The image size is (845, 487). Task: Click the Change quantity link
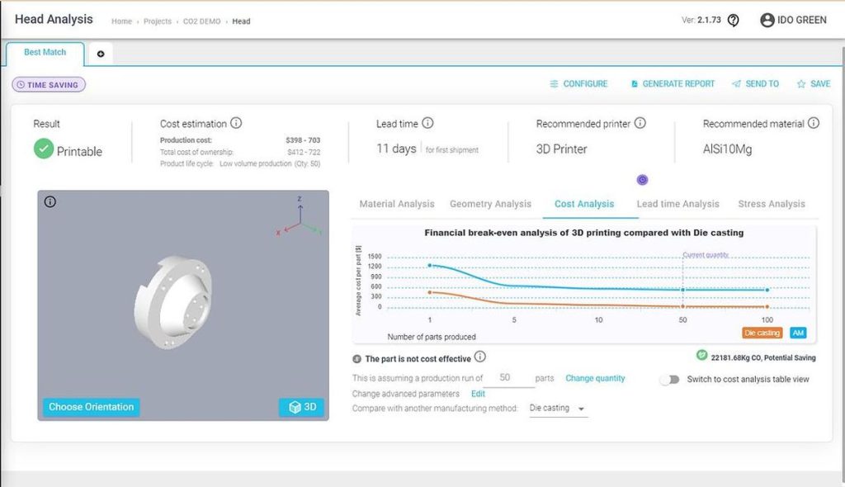point(595,379)
